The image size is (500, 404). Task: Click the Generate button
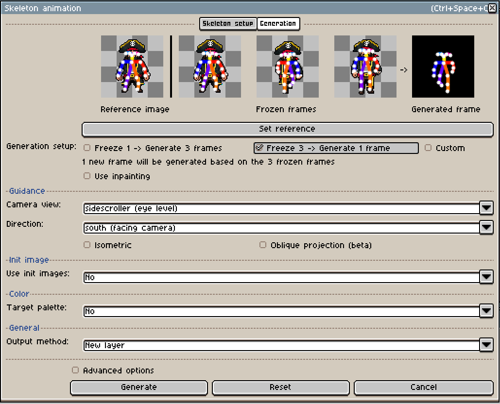pos(138,387)
